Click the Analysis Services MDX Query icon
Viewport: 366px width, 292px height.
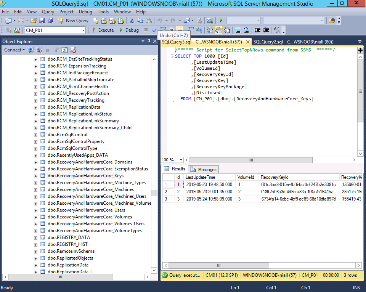pos(104,21)
